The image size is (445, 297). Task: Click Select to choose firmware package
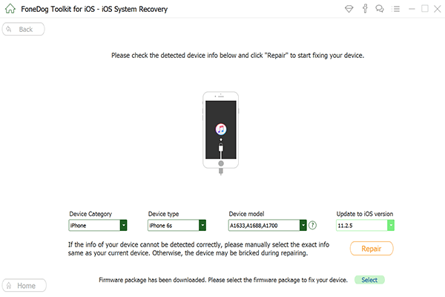click(x=369, y=280)
